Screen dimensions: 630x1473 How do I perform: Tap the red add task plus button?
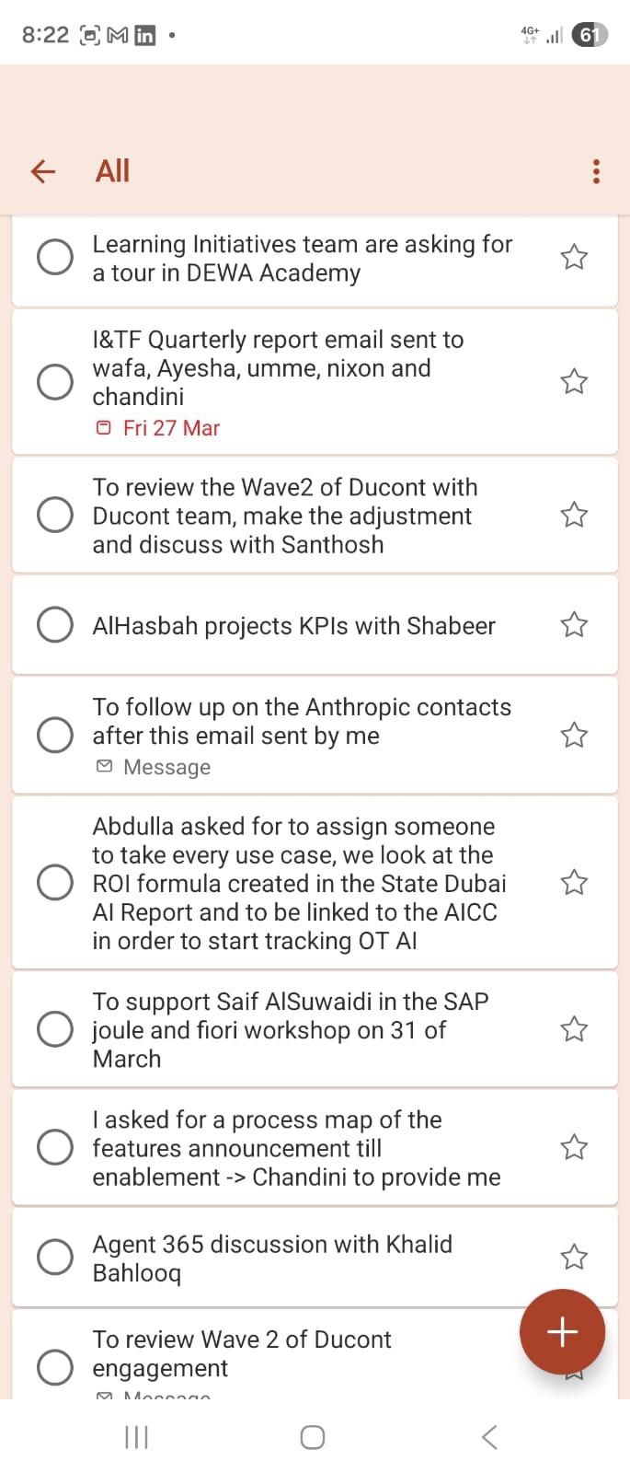click(x=562, y=1331)
